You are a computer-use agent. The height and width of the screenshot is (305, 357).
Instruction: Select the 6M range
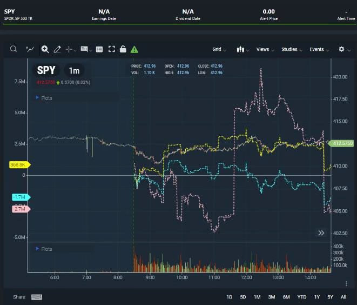(x=286, y=297)
